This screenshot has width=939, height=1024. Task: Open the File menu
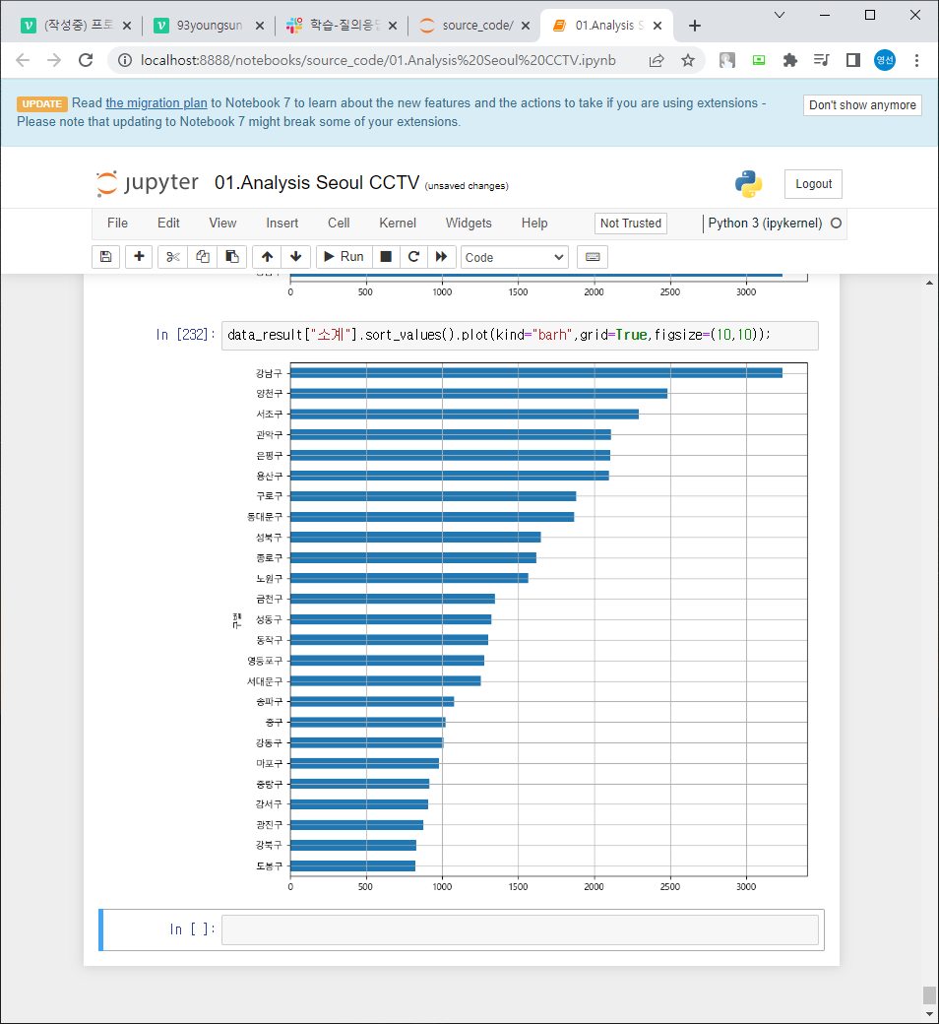point(117,224)
